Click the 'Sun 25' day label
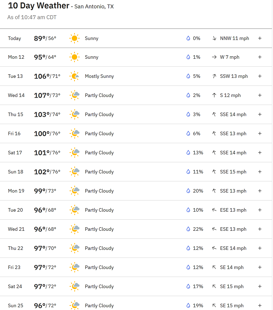The width and height of the screenshot is (273, 310). 16,305
